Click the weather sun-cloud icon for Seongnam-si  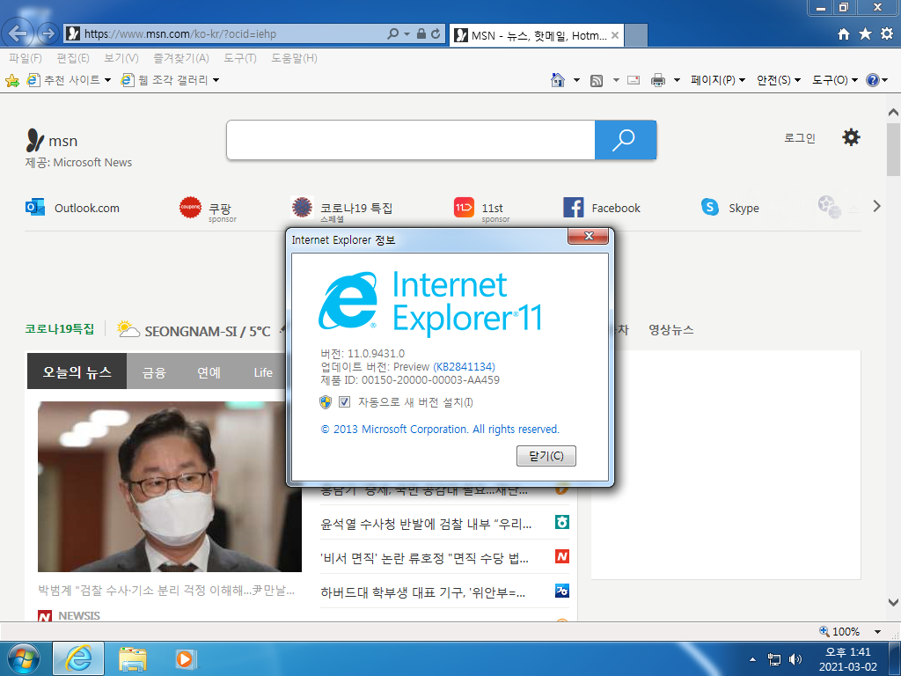click(x=128, y=329)
